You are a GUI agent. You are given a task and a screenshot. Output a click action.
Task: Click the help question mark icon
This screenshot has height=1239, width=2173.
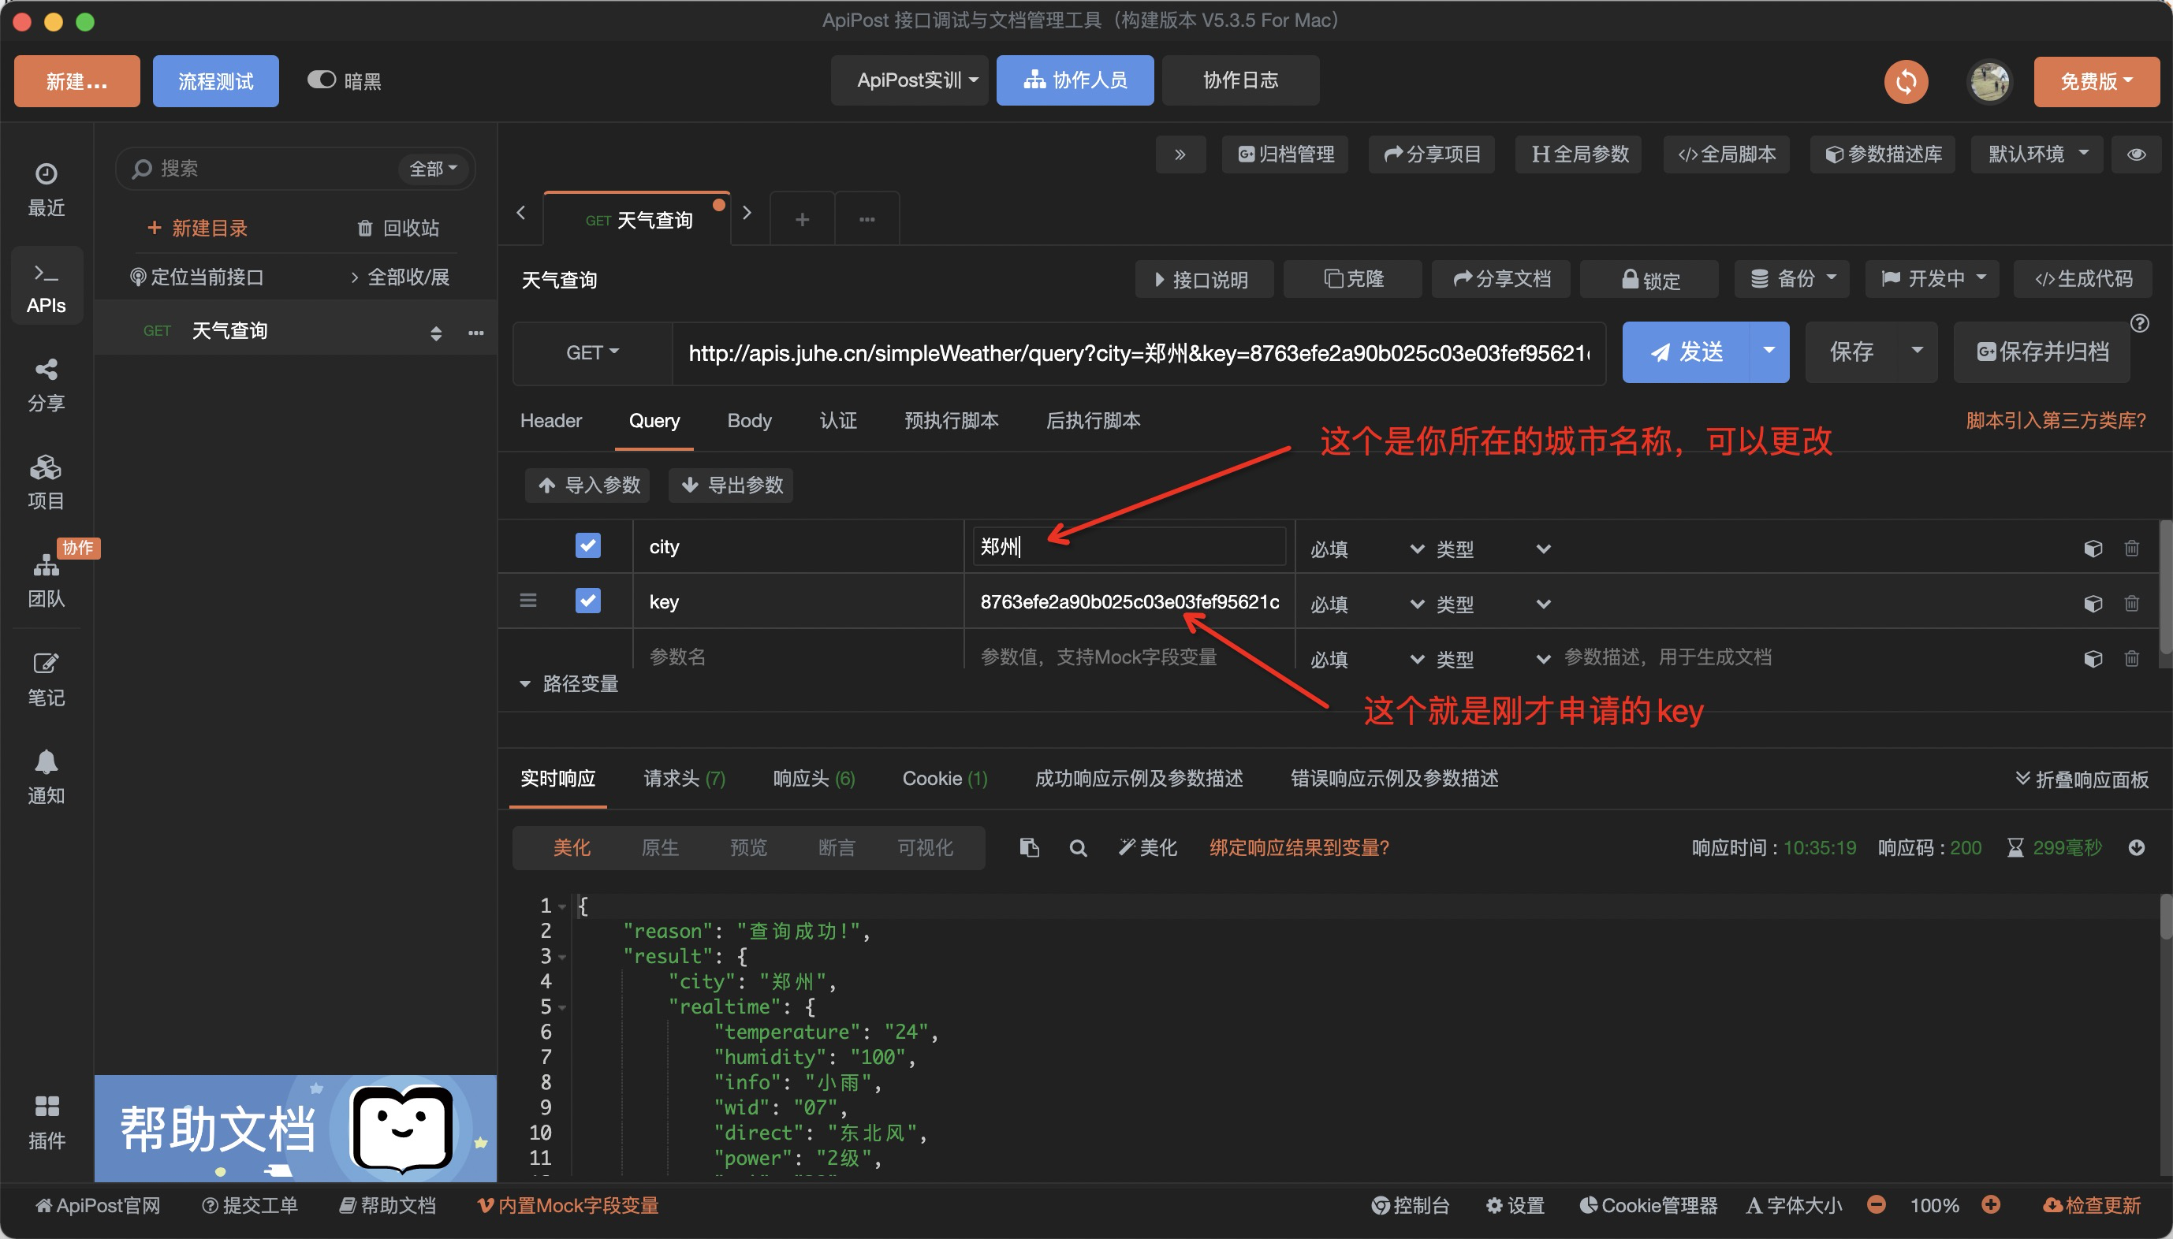pos(2140,323)
